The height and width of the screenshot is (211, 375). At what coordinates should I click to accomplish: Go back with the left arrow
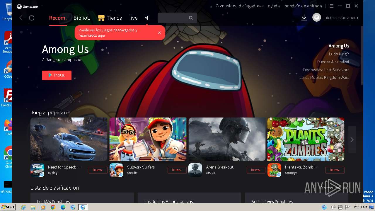tap(21, 18)
